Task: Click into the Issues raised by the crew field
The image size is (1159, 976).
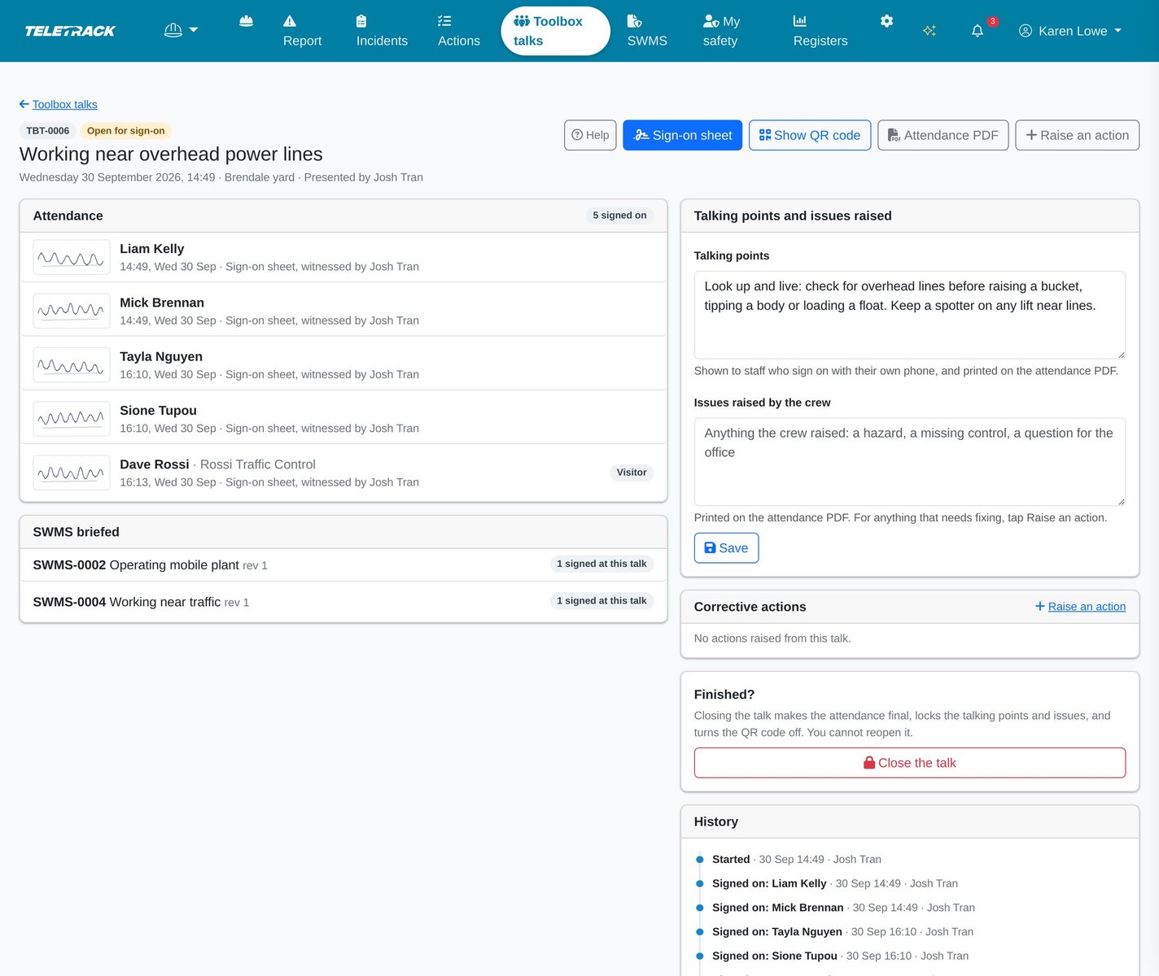Action: point(909,462)
